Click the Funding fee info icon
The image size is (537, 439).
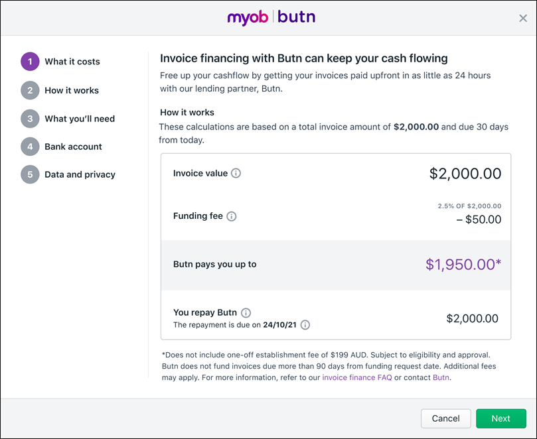[231, 216]
